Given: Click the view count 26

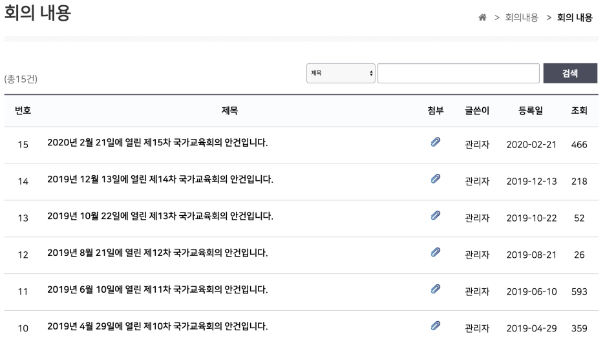Looking at the screenshot, I should tap(579, 255).
